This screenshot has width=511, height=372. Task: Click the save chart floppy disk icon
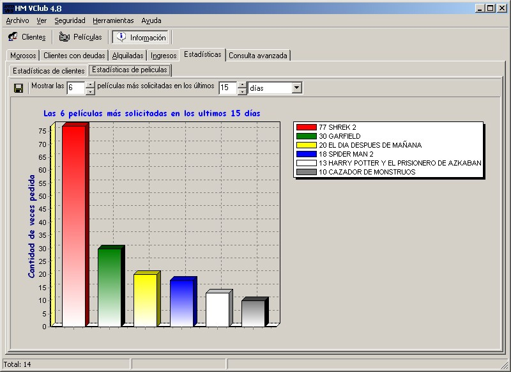click(19, 88)
